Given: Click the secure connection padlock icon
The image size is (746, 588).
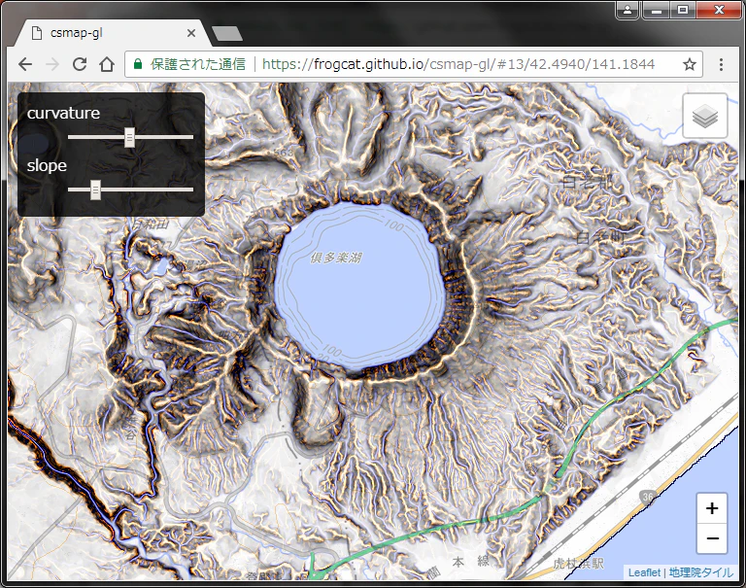Looking at the screenshot, I should point(138,64).
